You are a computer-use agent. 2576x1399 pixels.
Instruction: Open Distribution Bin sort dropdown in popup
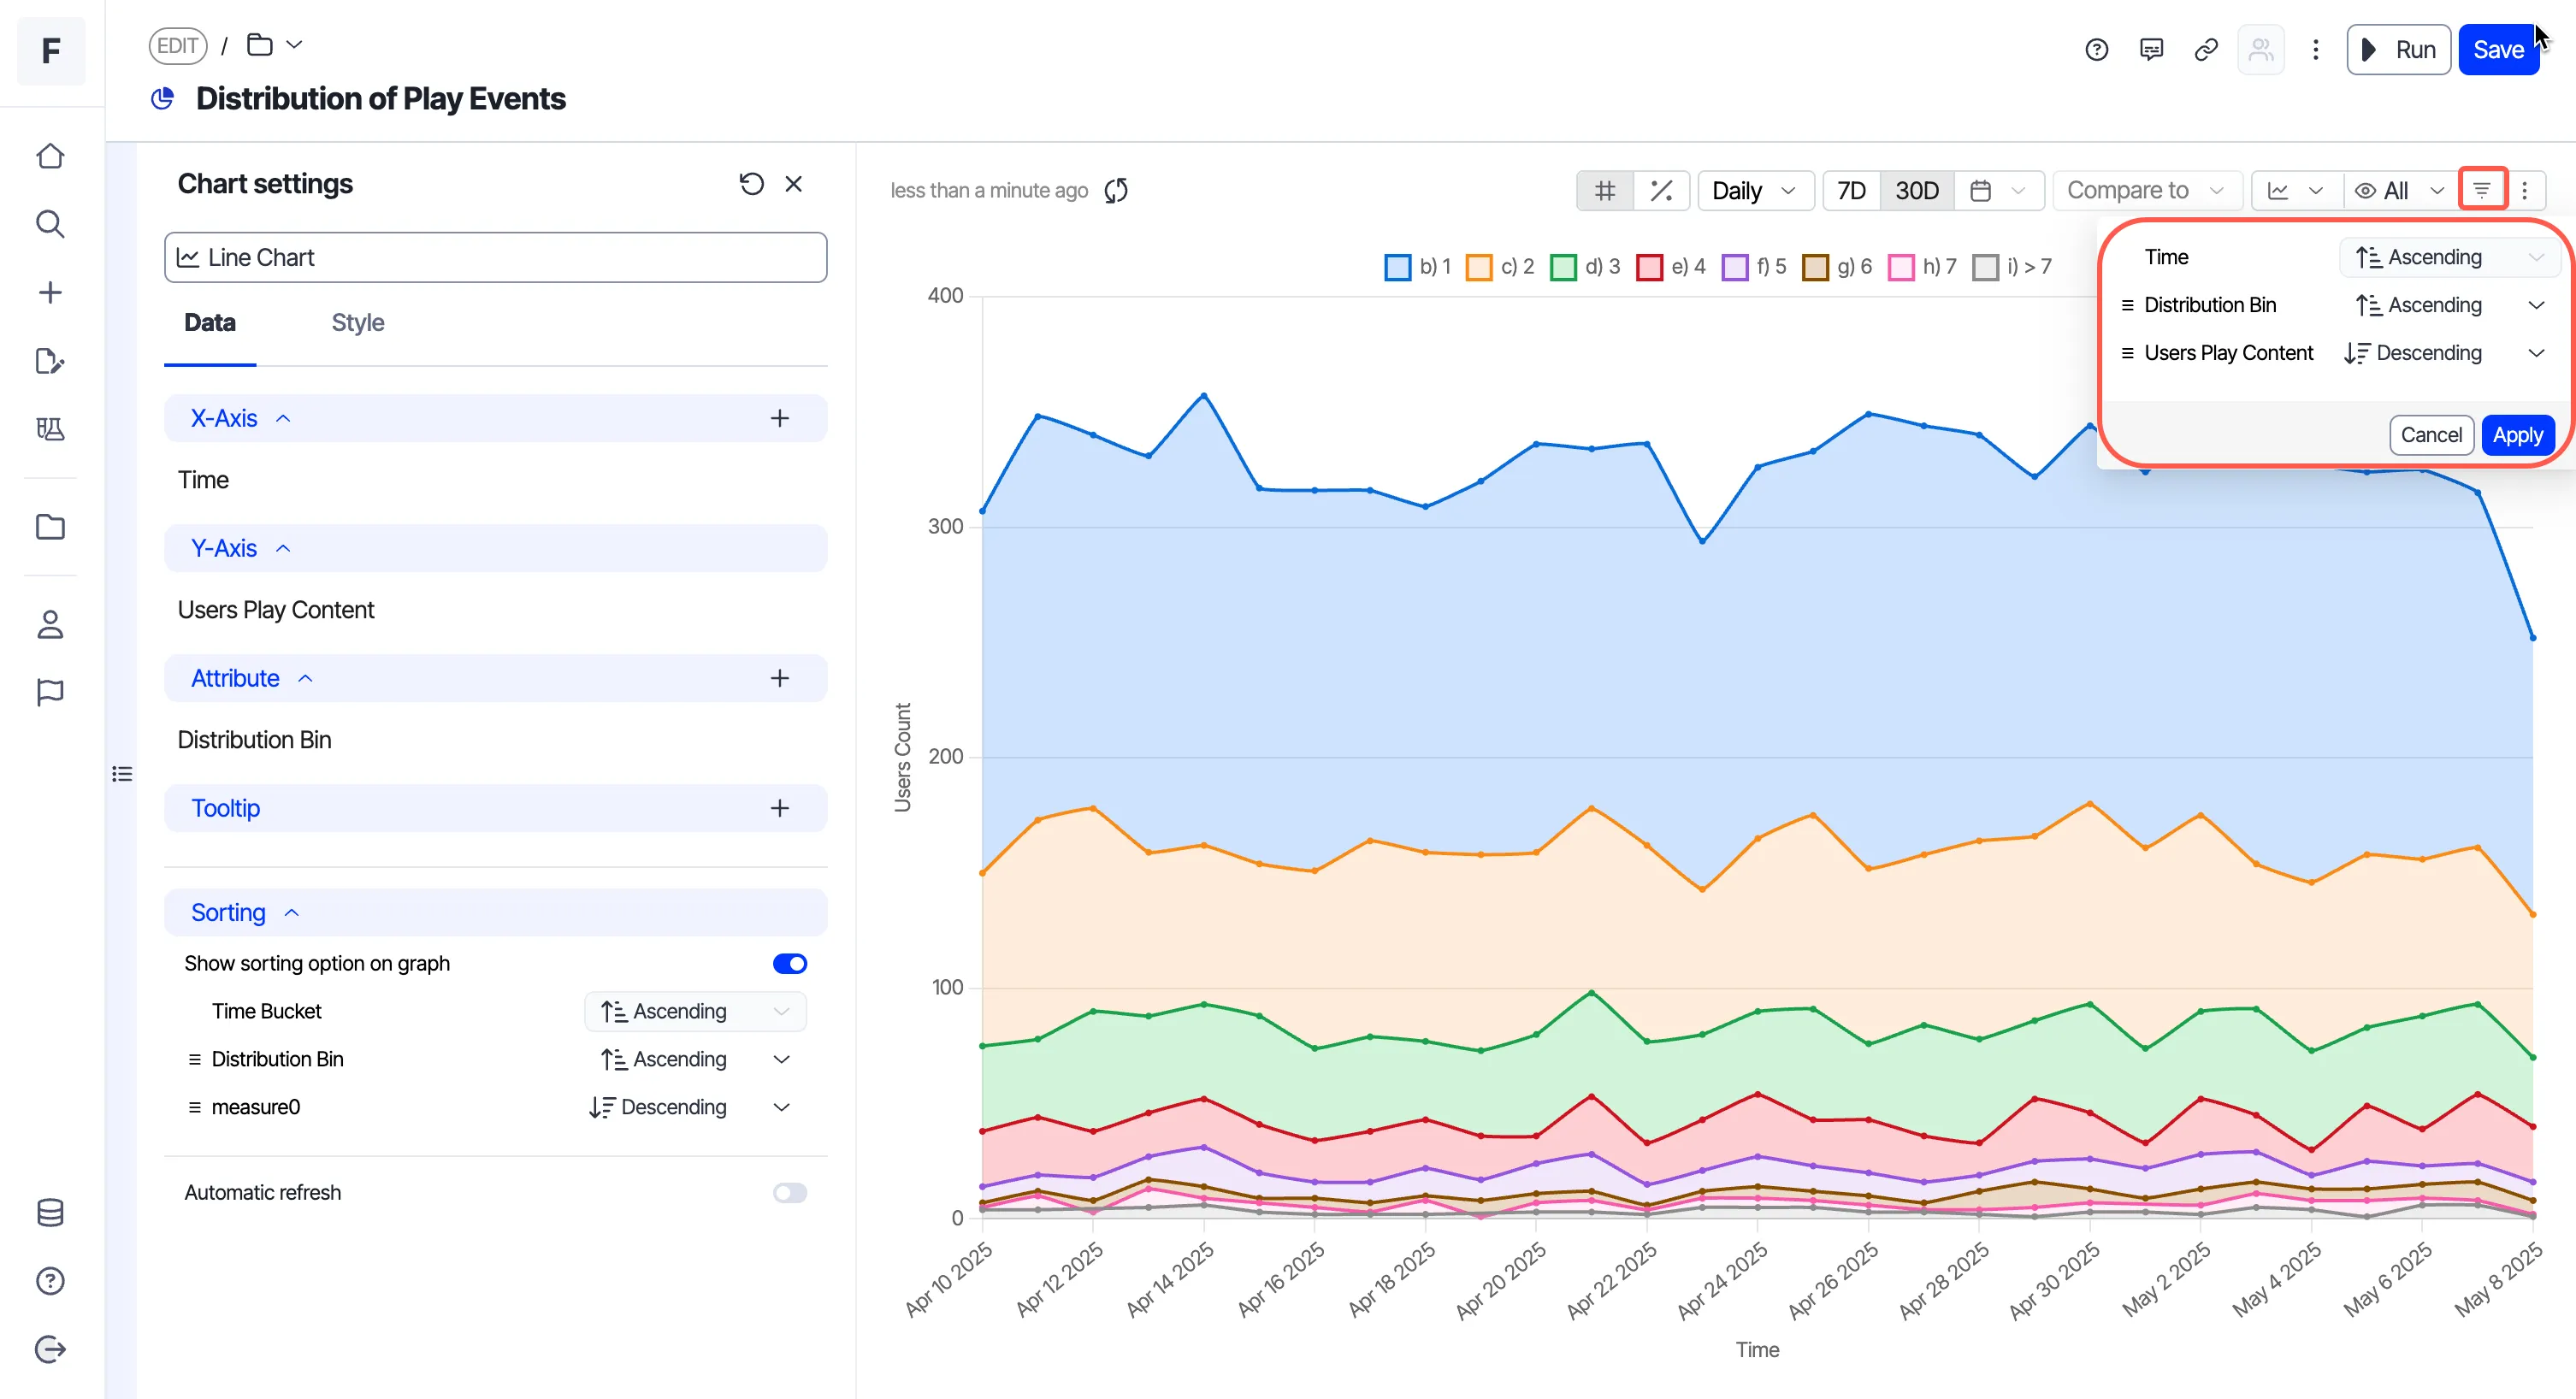point(2449,305)
